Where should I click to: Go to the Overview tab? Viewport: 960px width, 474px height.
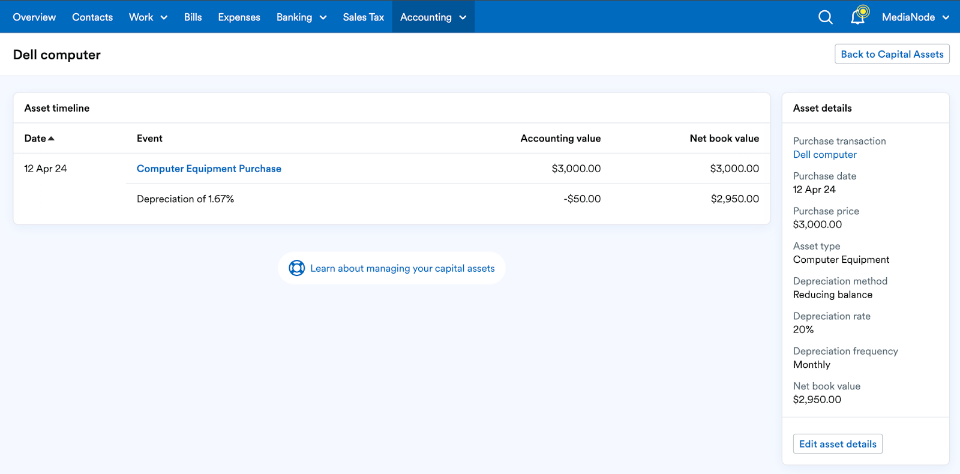(34, 17)
